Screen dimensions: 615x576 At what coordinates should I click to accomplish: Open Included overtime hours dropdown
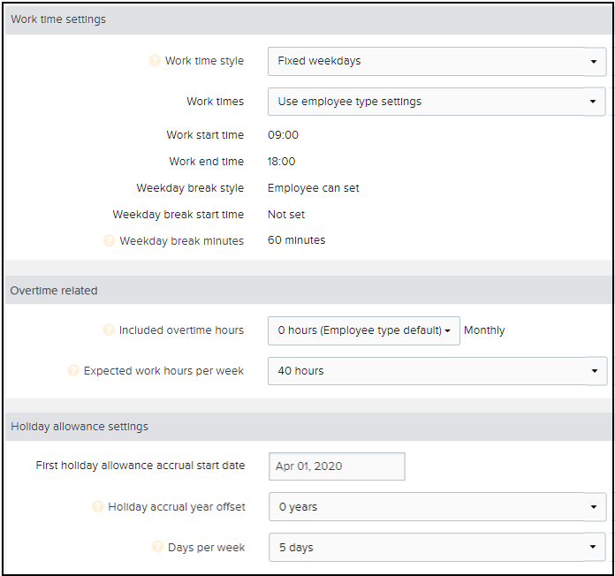coord(363,330)
